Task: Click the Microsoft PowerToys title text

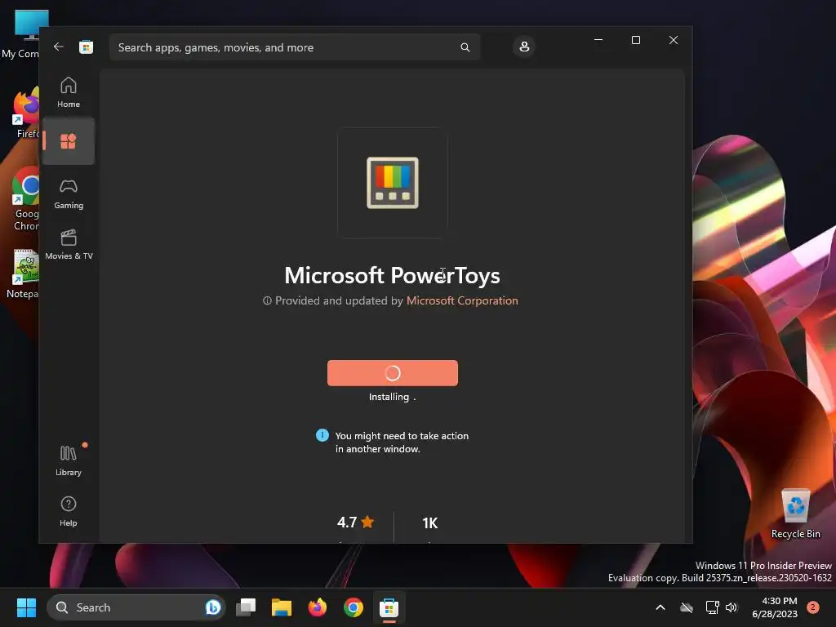Action: [x=393, y=276]
